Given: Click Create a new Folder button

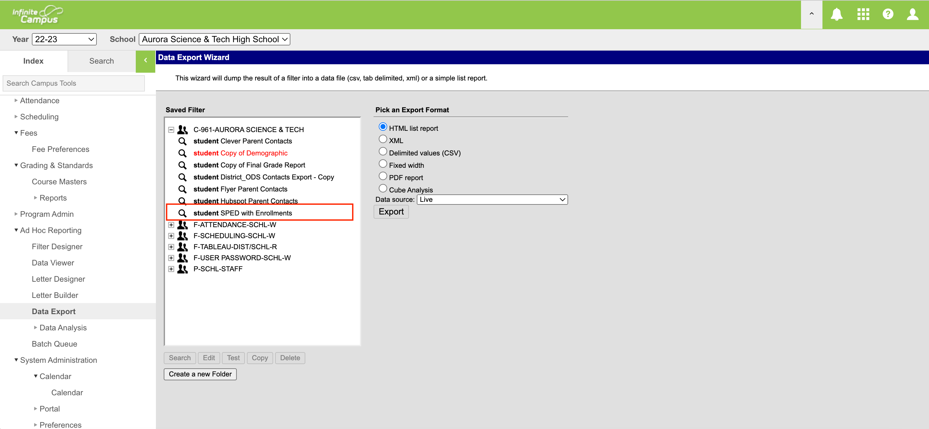Looking at the screenshot, I should [x=200, y=374].
